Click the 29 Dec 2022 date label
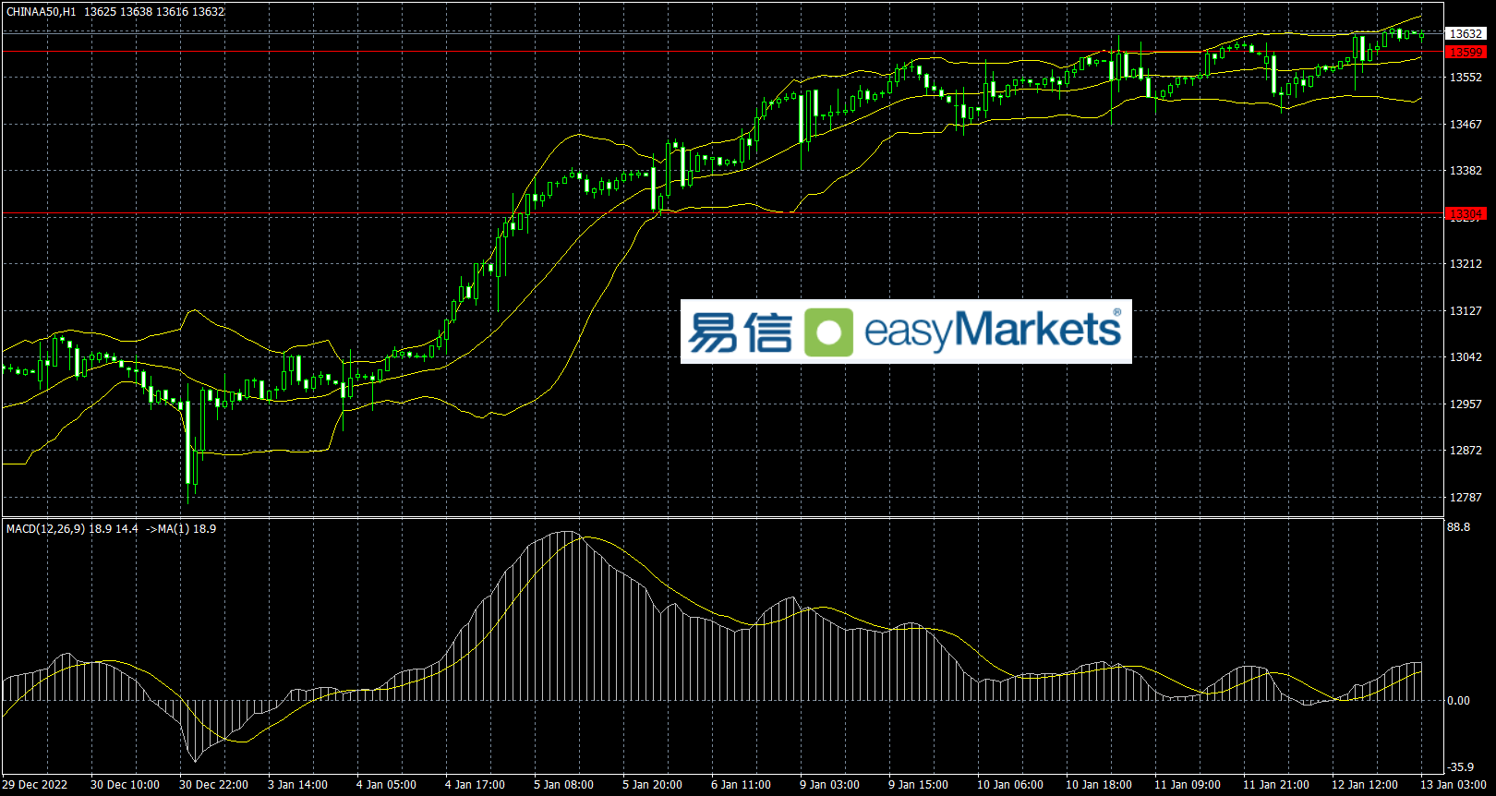 35,785
